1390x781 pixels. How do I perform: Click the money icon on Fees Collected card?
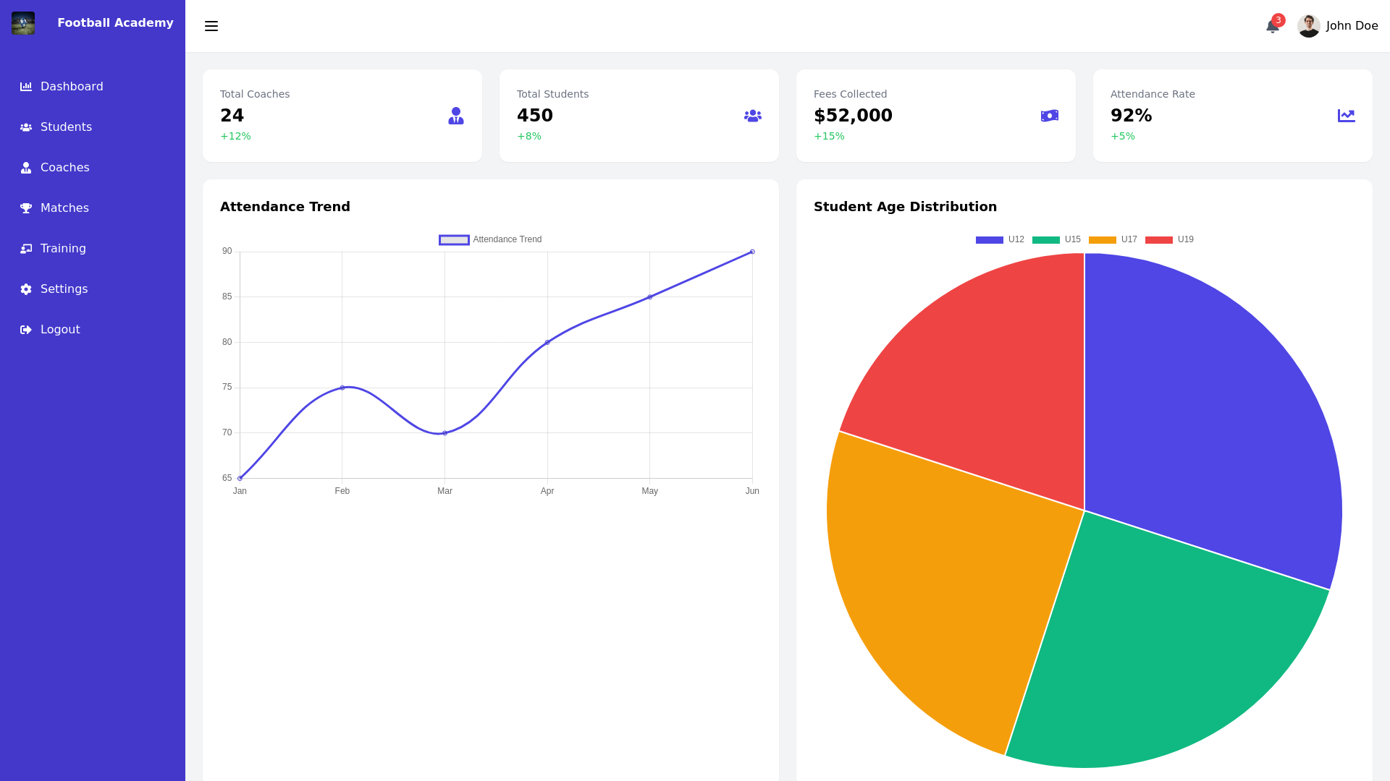pos(1049,115)
